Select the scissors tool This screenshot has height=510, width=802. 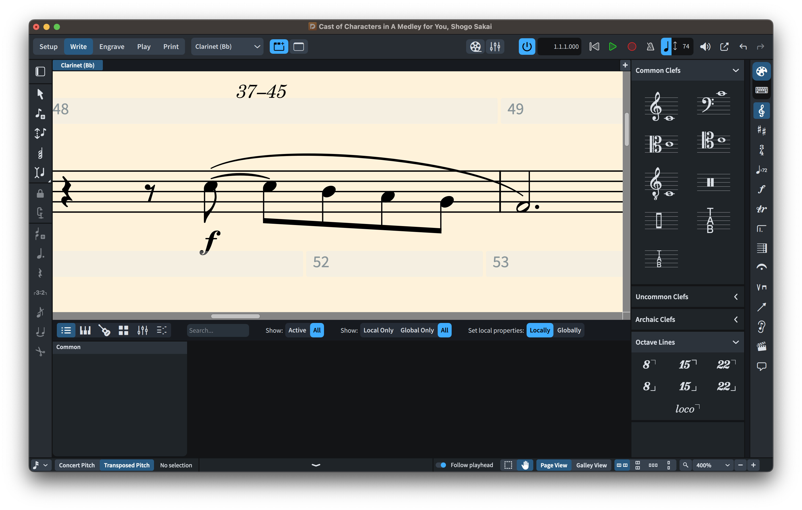[x=40, y=352]
